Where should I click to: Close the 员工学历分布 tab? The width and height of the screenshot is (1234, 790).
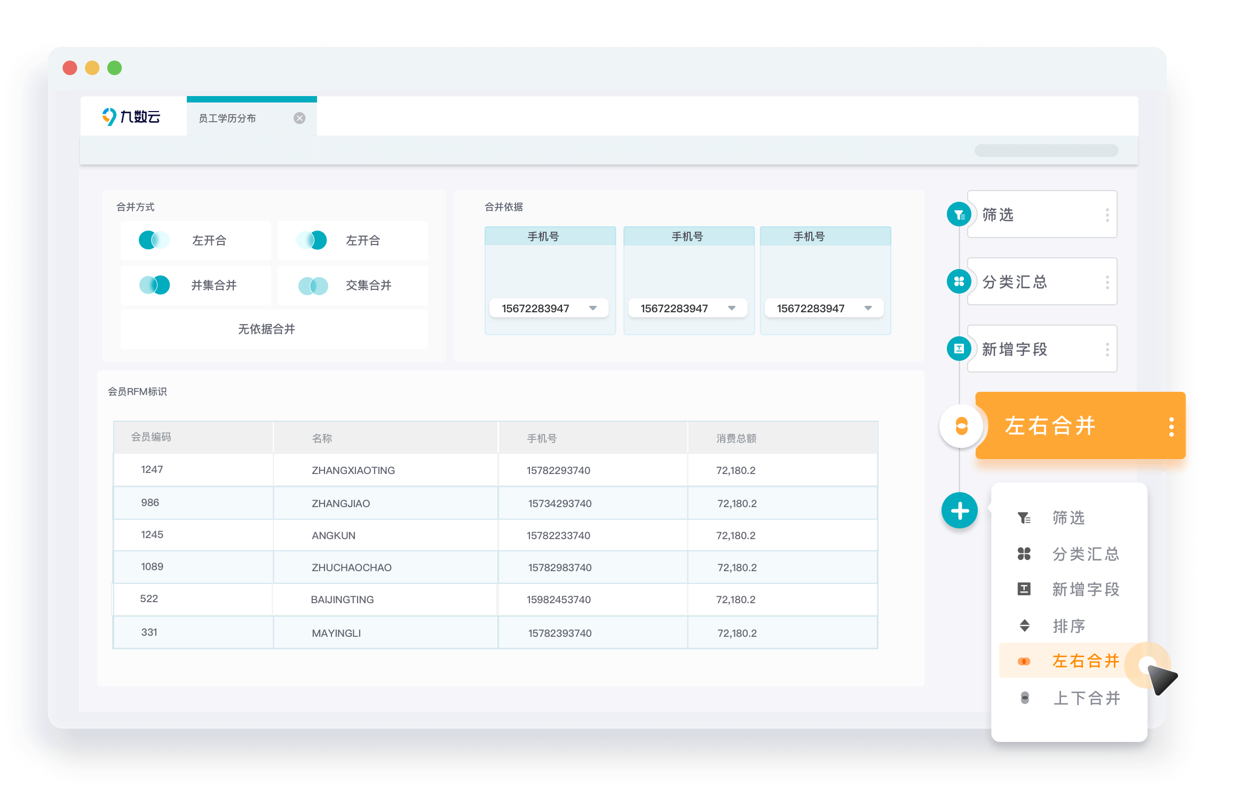point(299,118)
